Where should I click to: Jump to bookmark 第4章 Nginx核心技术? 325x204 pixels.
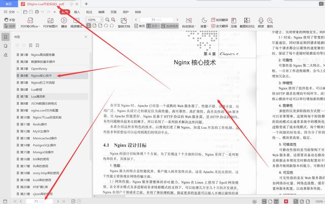[52, 75]
